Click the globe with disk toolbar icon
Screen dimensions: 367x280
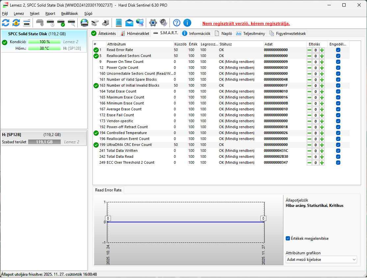point(85,23)
